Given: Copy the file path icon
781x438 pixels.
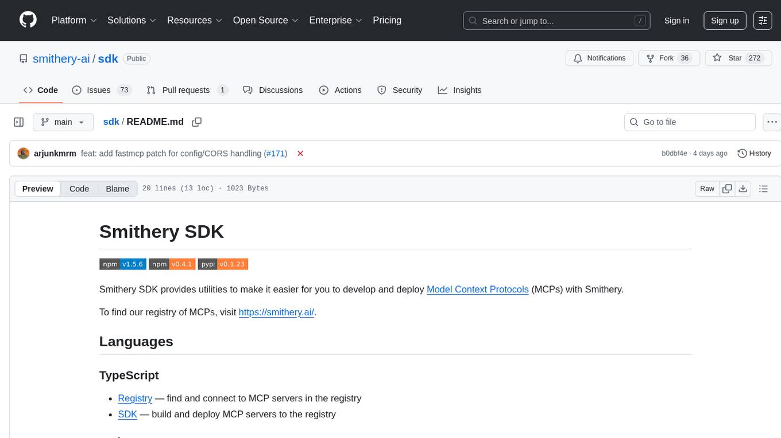Looking at the screenshot, I should coord(197,122).
